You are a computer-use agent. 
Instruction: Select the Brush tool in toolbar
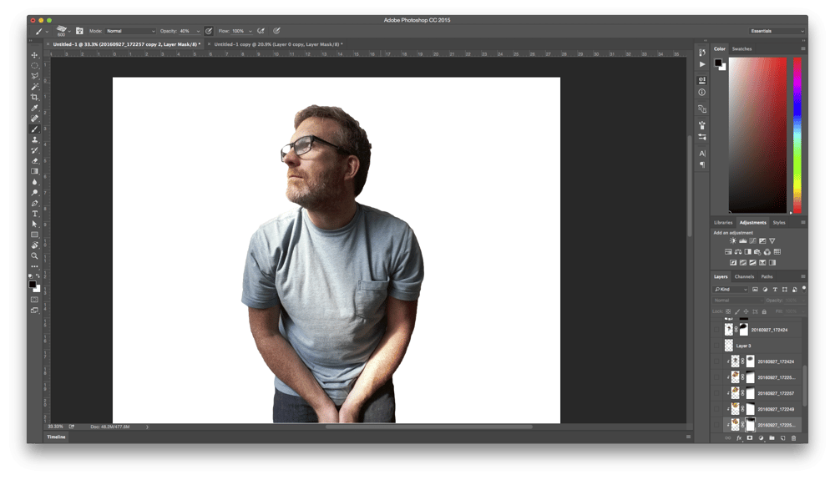tap(34, 129)
